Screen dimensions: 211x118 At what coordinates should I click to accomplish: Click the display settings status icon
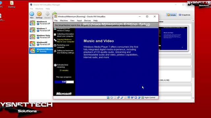(x=129, y=98)
